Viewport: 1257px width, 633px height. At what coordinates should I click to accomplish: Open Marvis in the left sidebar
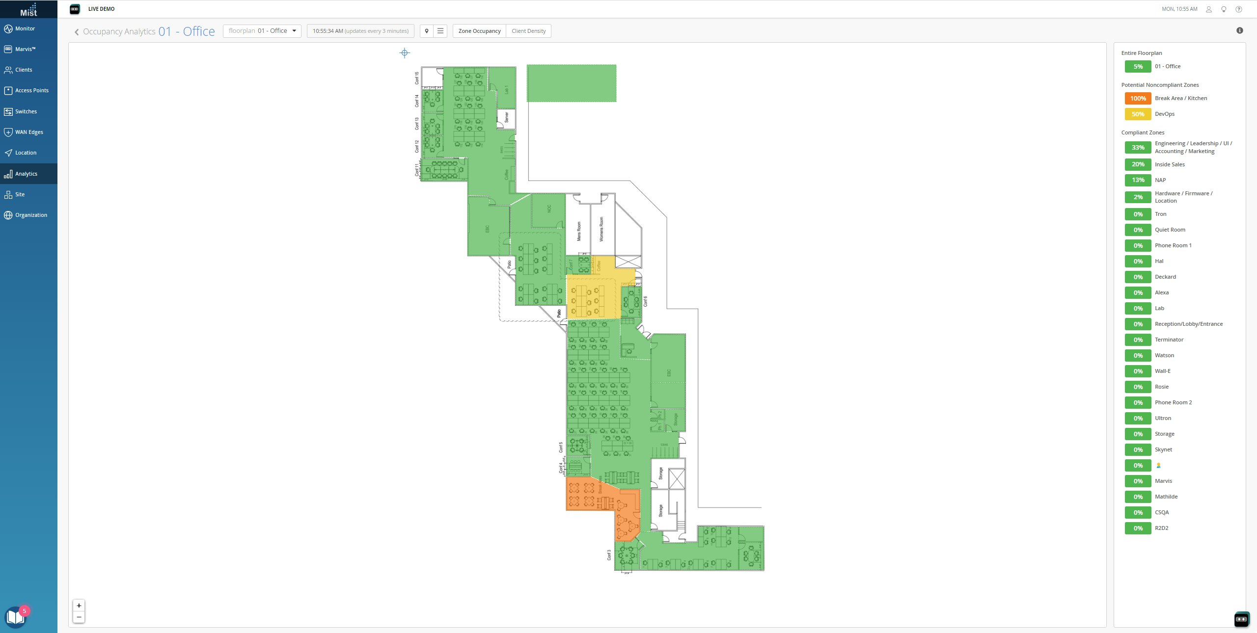(x=25, y=49)
